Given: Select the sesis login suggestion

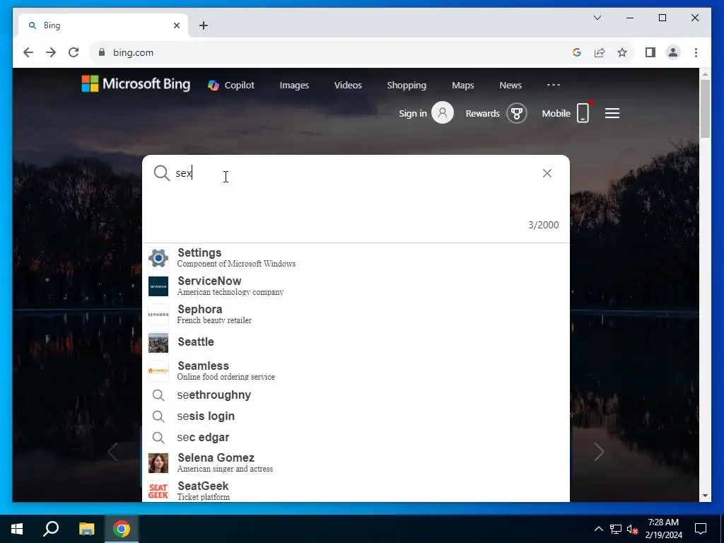Looking at the screenshot, I should 356,416.
